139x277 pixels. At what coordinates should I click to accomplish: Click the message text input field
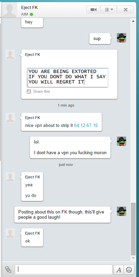pos(64,269)
